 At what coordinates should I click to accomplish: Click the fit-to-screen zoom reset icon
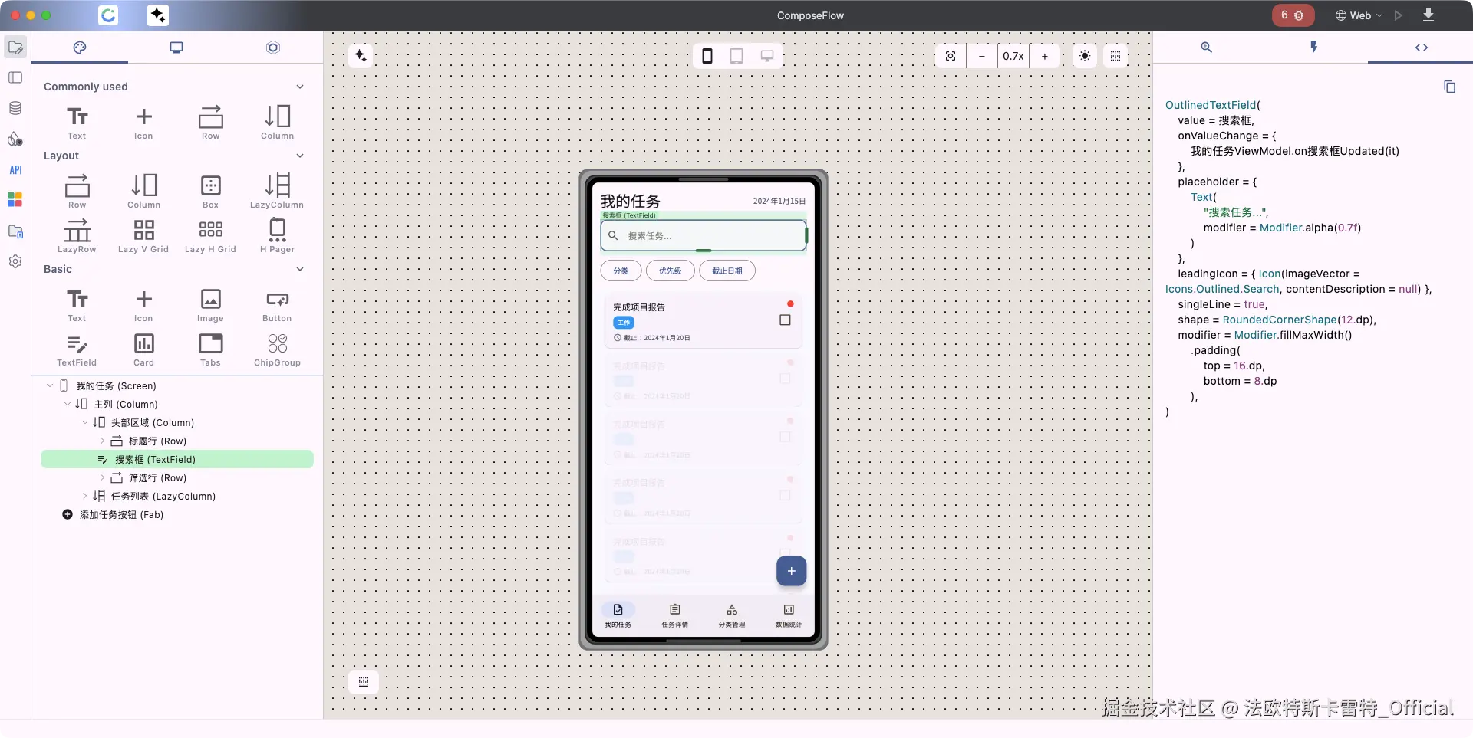(951, 56)
